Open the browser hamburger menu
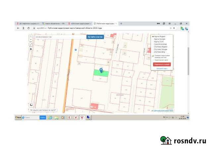This screenshot has width=212, height=150. coord(170,24)
